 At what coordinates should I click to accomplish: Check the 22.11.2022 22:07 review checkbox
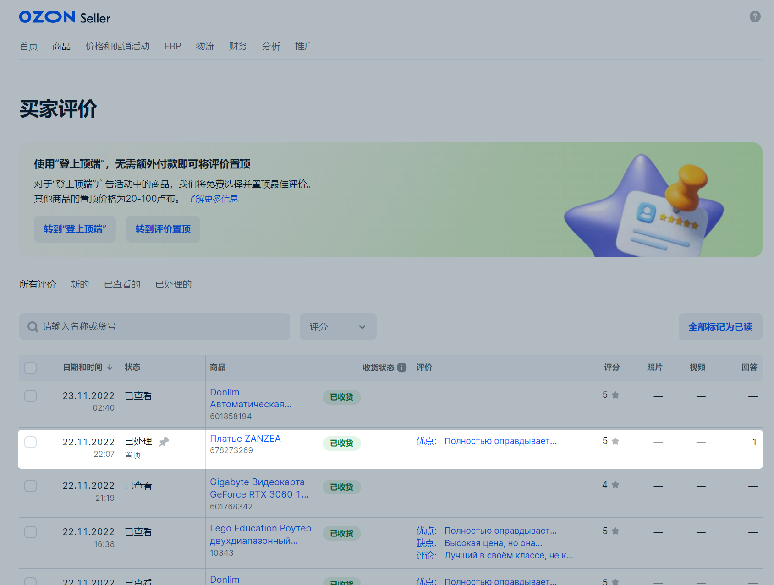[x=31, y=442]
